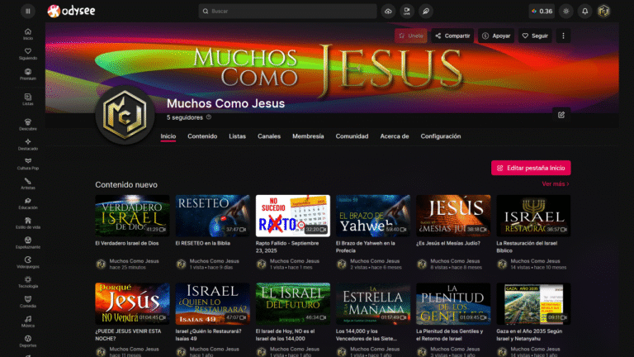Open the three-dot channel options menu
634x357 pixels.
click(564, 36)
